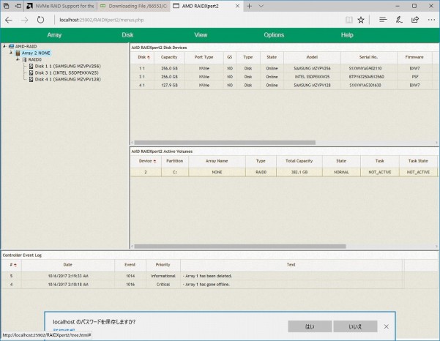
Task: Switch to Downloading File tab
Action: coord(134,6)
